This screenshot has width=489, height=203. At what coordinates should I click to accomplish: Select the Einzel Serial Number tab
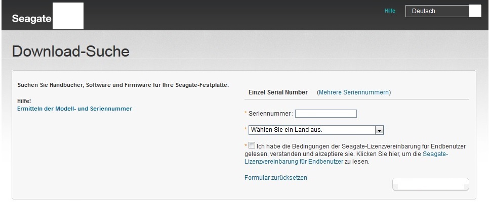278,92
